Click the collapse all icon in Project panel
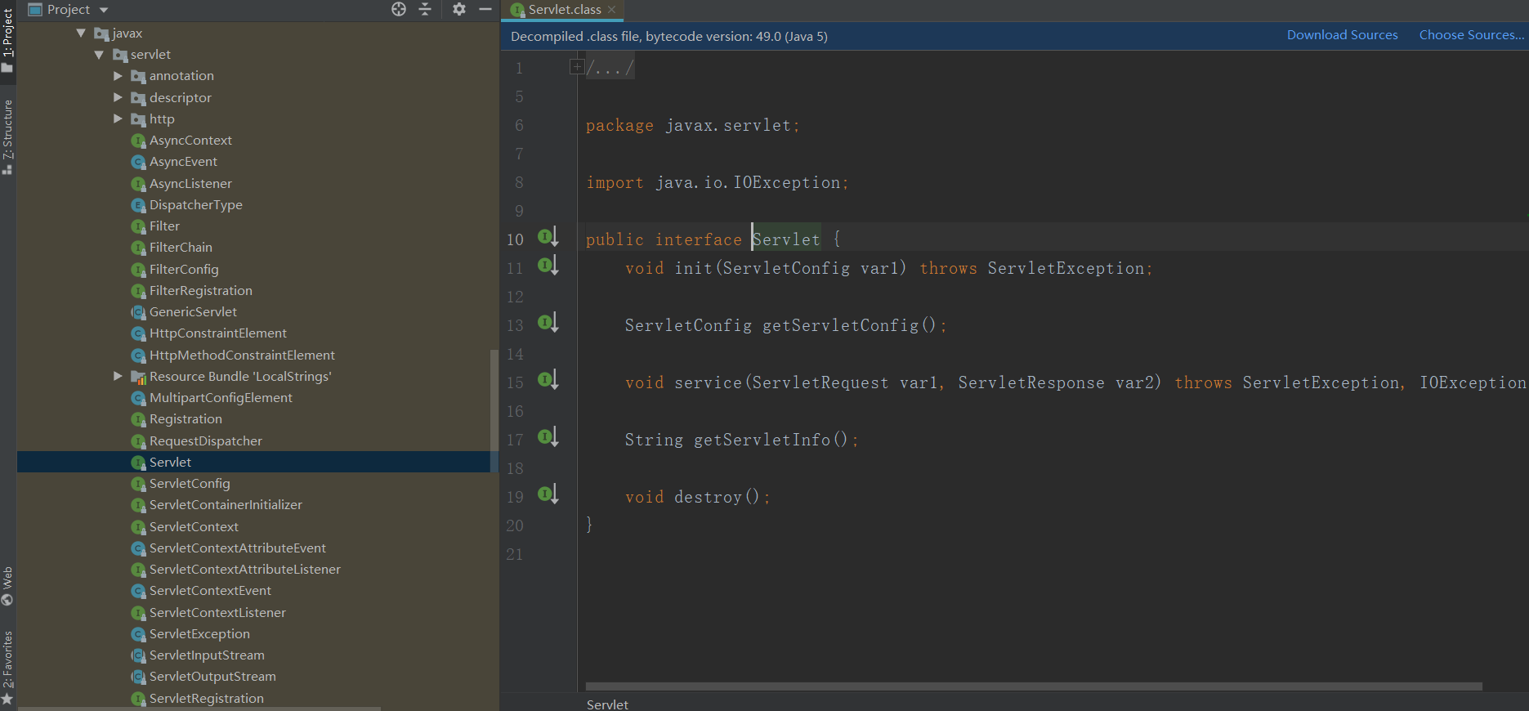Viewport: 1529px width, 711px height. pyautogui.click(x=425, y=9)
